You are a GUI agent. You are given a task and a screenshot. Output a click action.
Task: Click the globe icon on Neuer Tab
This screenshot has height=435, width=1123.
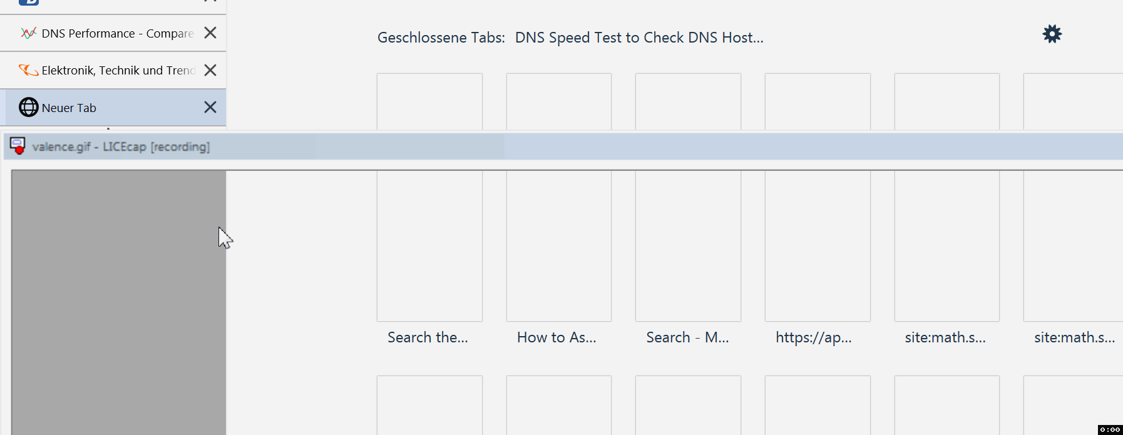(28, 107)
